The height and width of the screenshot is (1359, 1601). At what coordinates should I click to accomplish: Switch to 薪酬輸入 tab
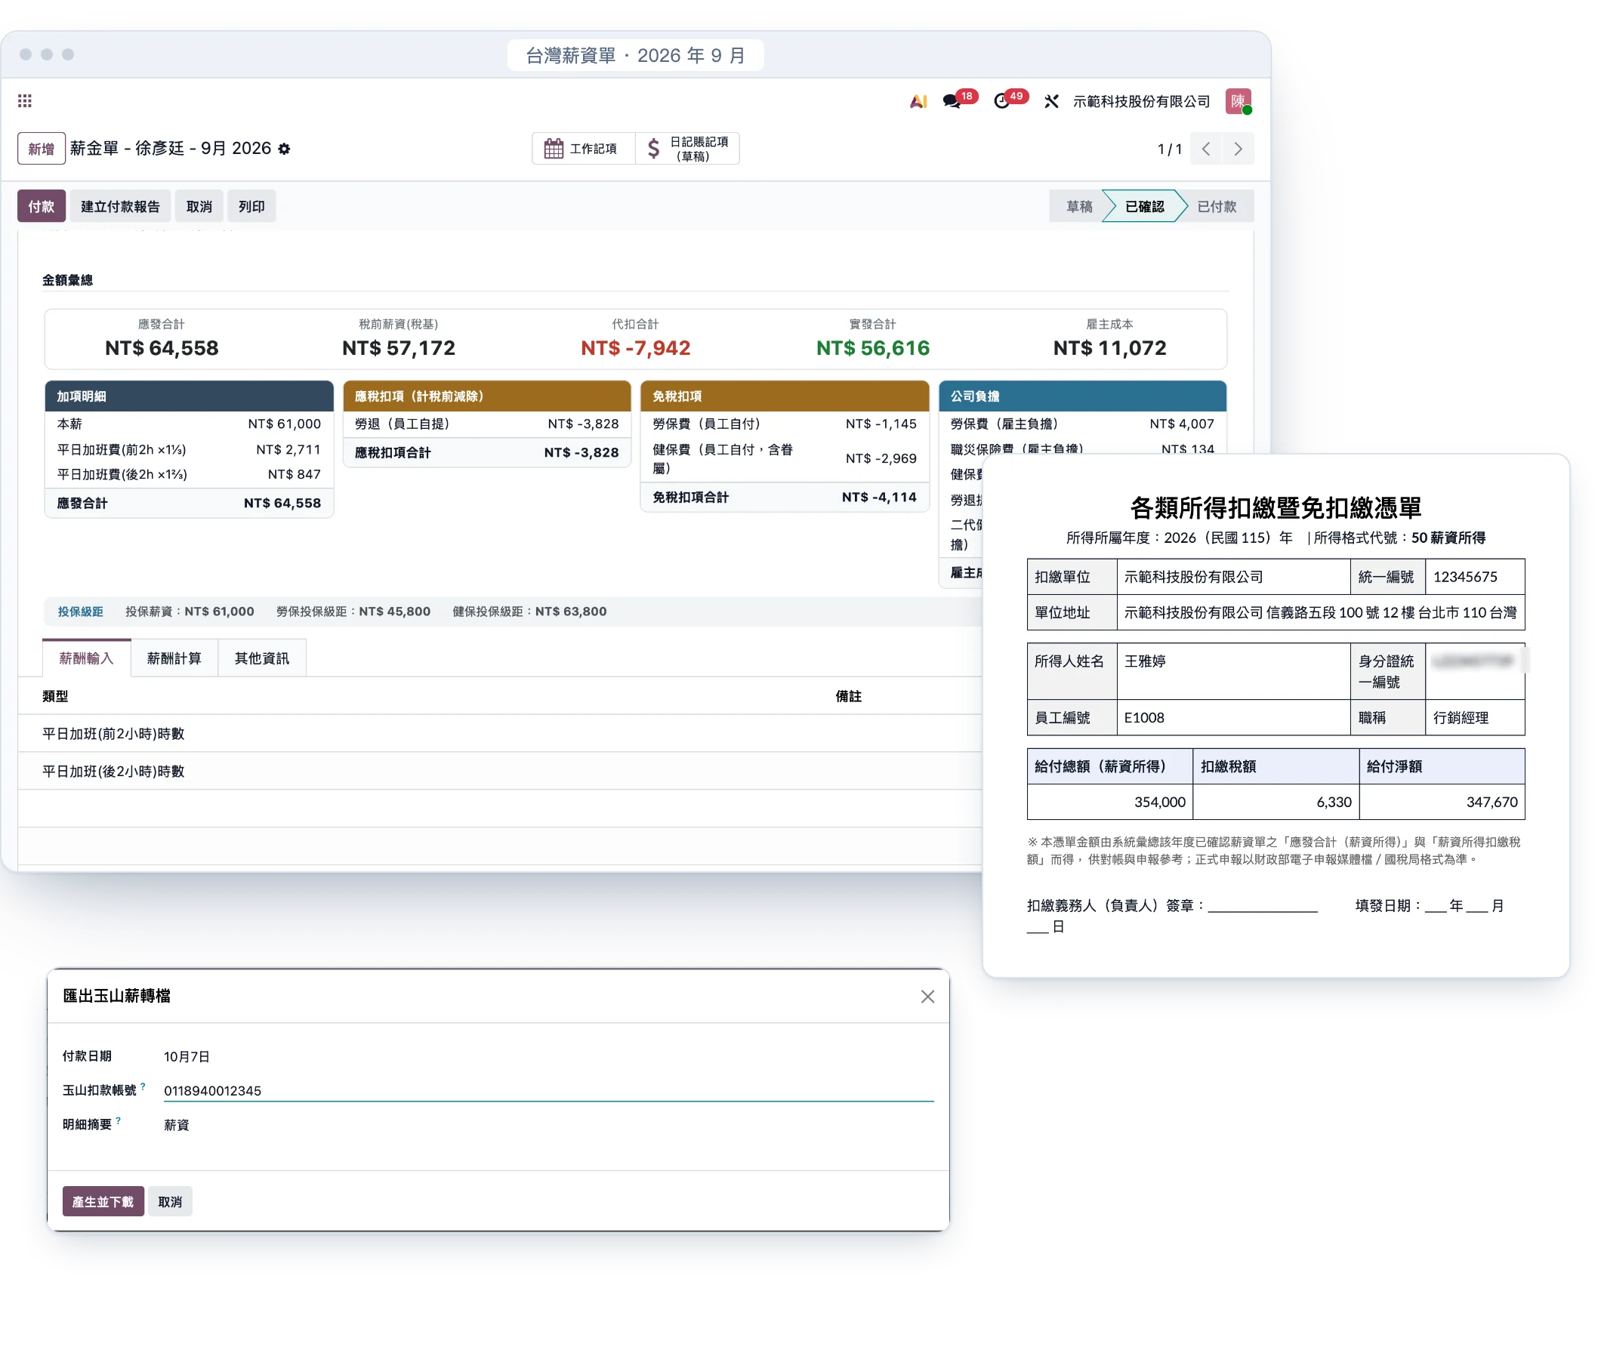point(86,658)
